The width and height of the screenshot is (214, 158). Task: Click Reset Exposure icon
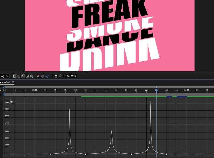[x=42, y=76]
